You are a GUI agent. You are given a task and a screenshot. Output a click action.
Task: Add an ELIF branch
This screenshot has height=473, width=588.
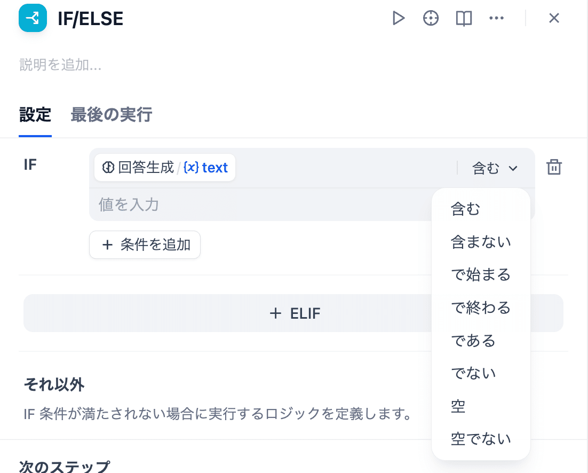pyautogui.click(x=293, y=313)
